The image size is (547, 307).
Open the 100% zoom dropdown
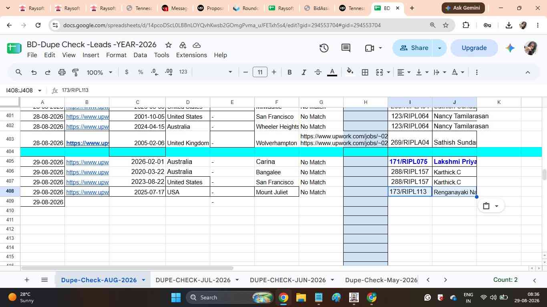[x=100, y=72]
